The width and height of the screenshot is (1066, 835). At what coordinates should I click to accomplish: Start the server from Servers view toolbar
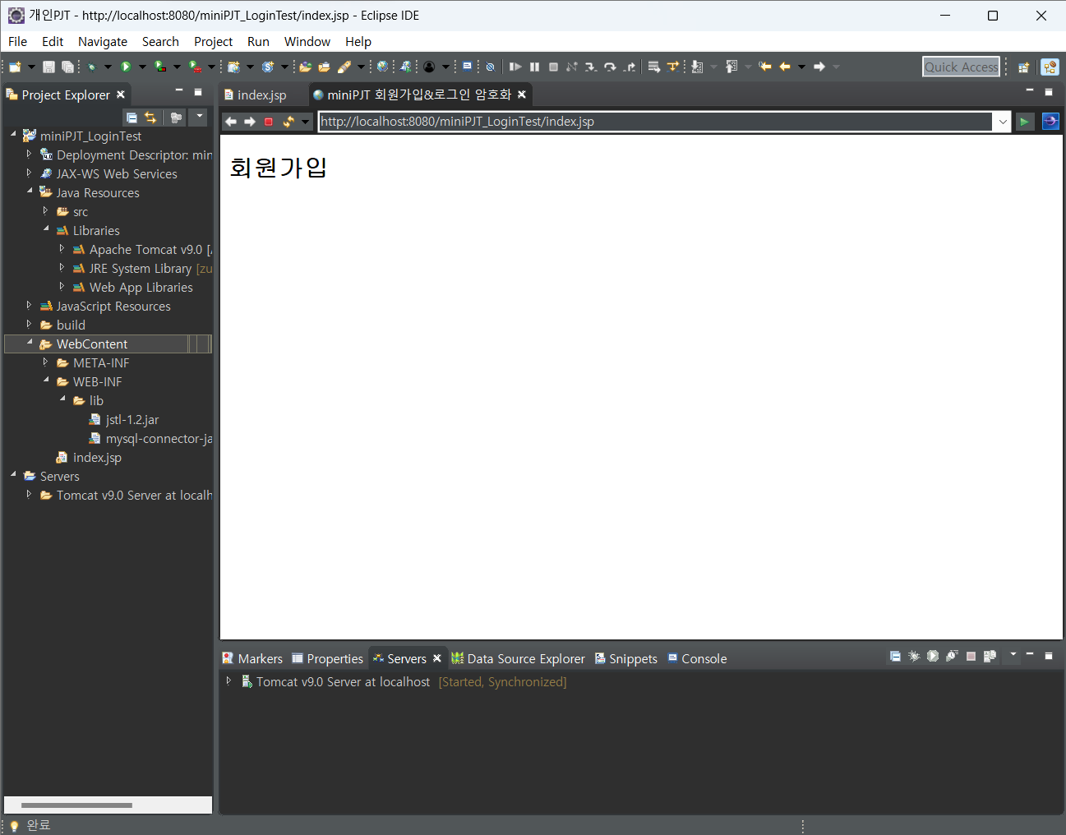(x=933, y=656)
